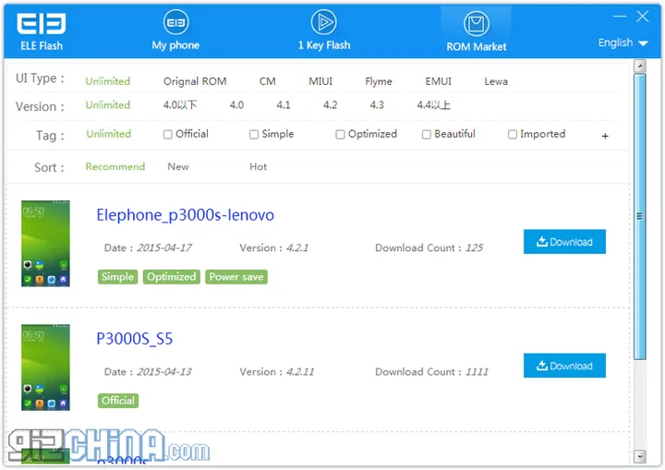Filter UI Type by CM
665x470 pixels.
[x=267, y=81]
